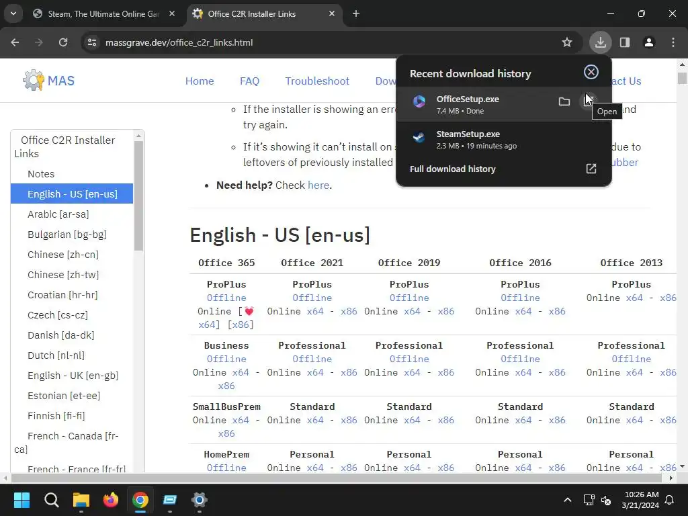Jump to Danish [da-dk] section
Screen dimensions: 688x516
(61, 335)
